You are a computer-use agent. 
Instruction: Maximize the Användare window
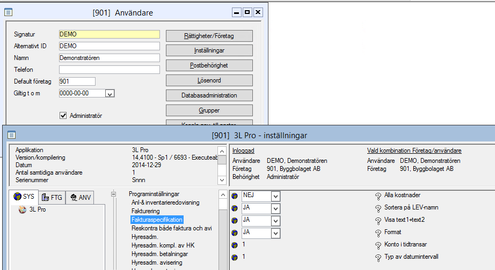247,12
